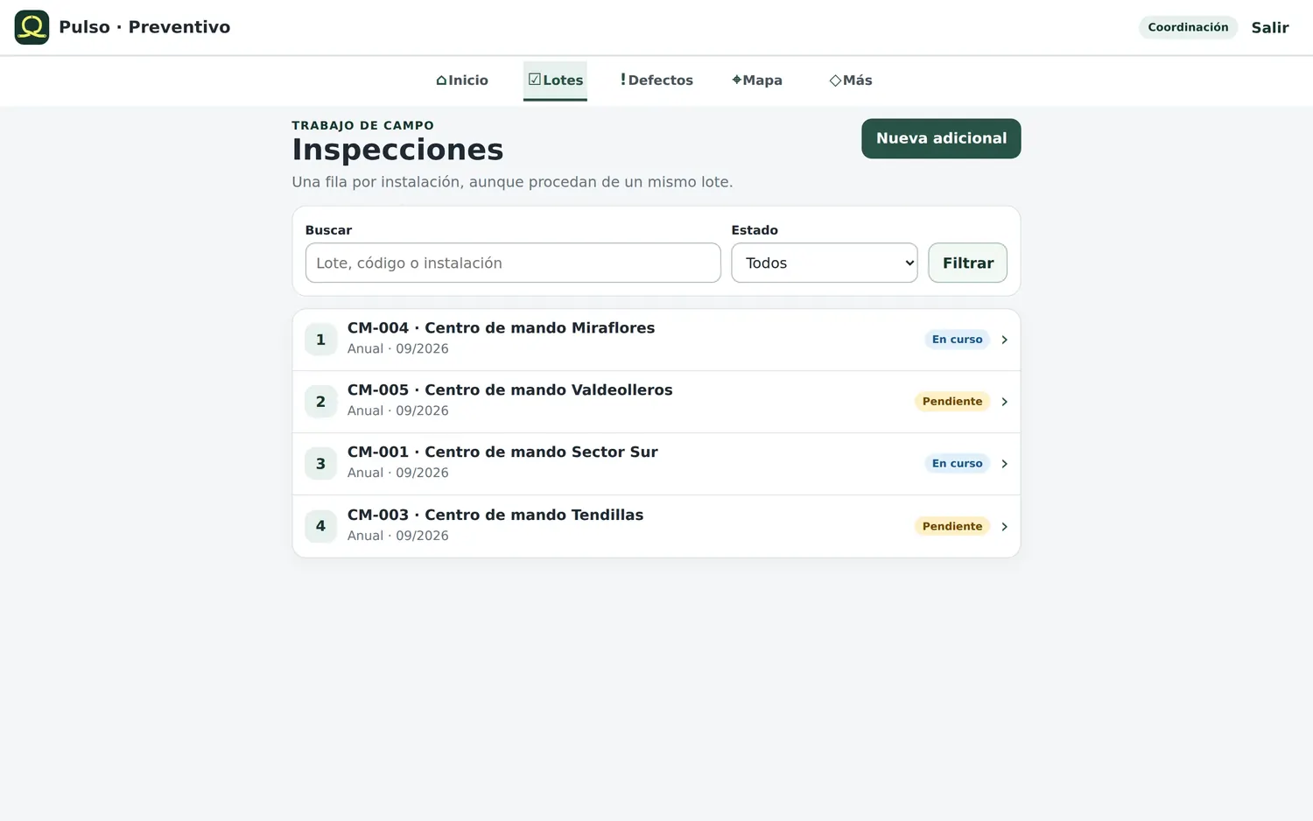1313x821 pixels.
Task: Click the number 1 badge of the Miraflores row
Action: (x=320, y=340)
